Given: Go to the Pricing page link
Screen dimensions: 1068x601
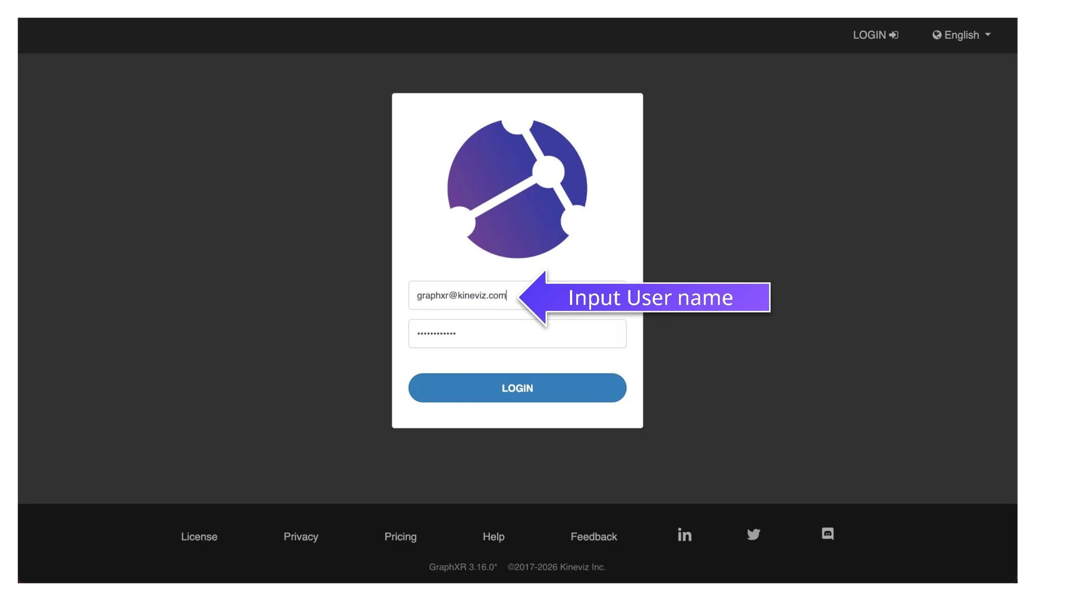Looking at the screenshot, I should [x=400, y=536].
